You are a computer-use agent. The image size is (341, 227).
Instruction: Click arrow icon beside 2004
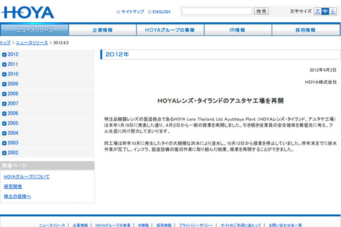pyautogui.click(x=4, y=133)
